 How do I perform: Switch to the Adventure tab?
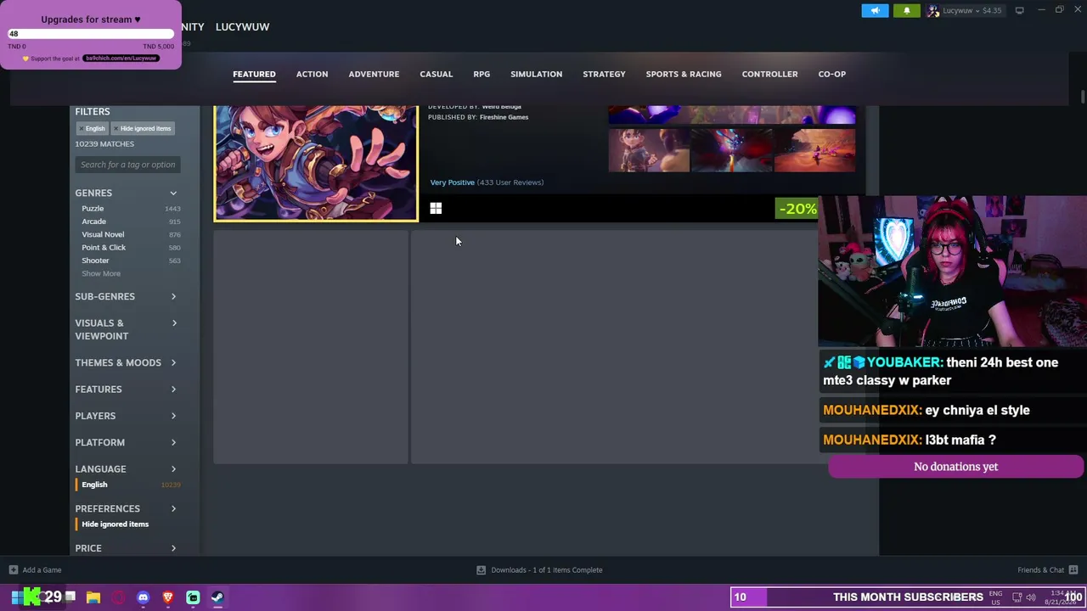(x=374, y=74)
